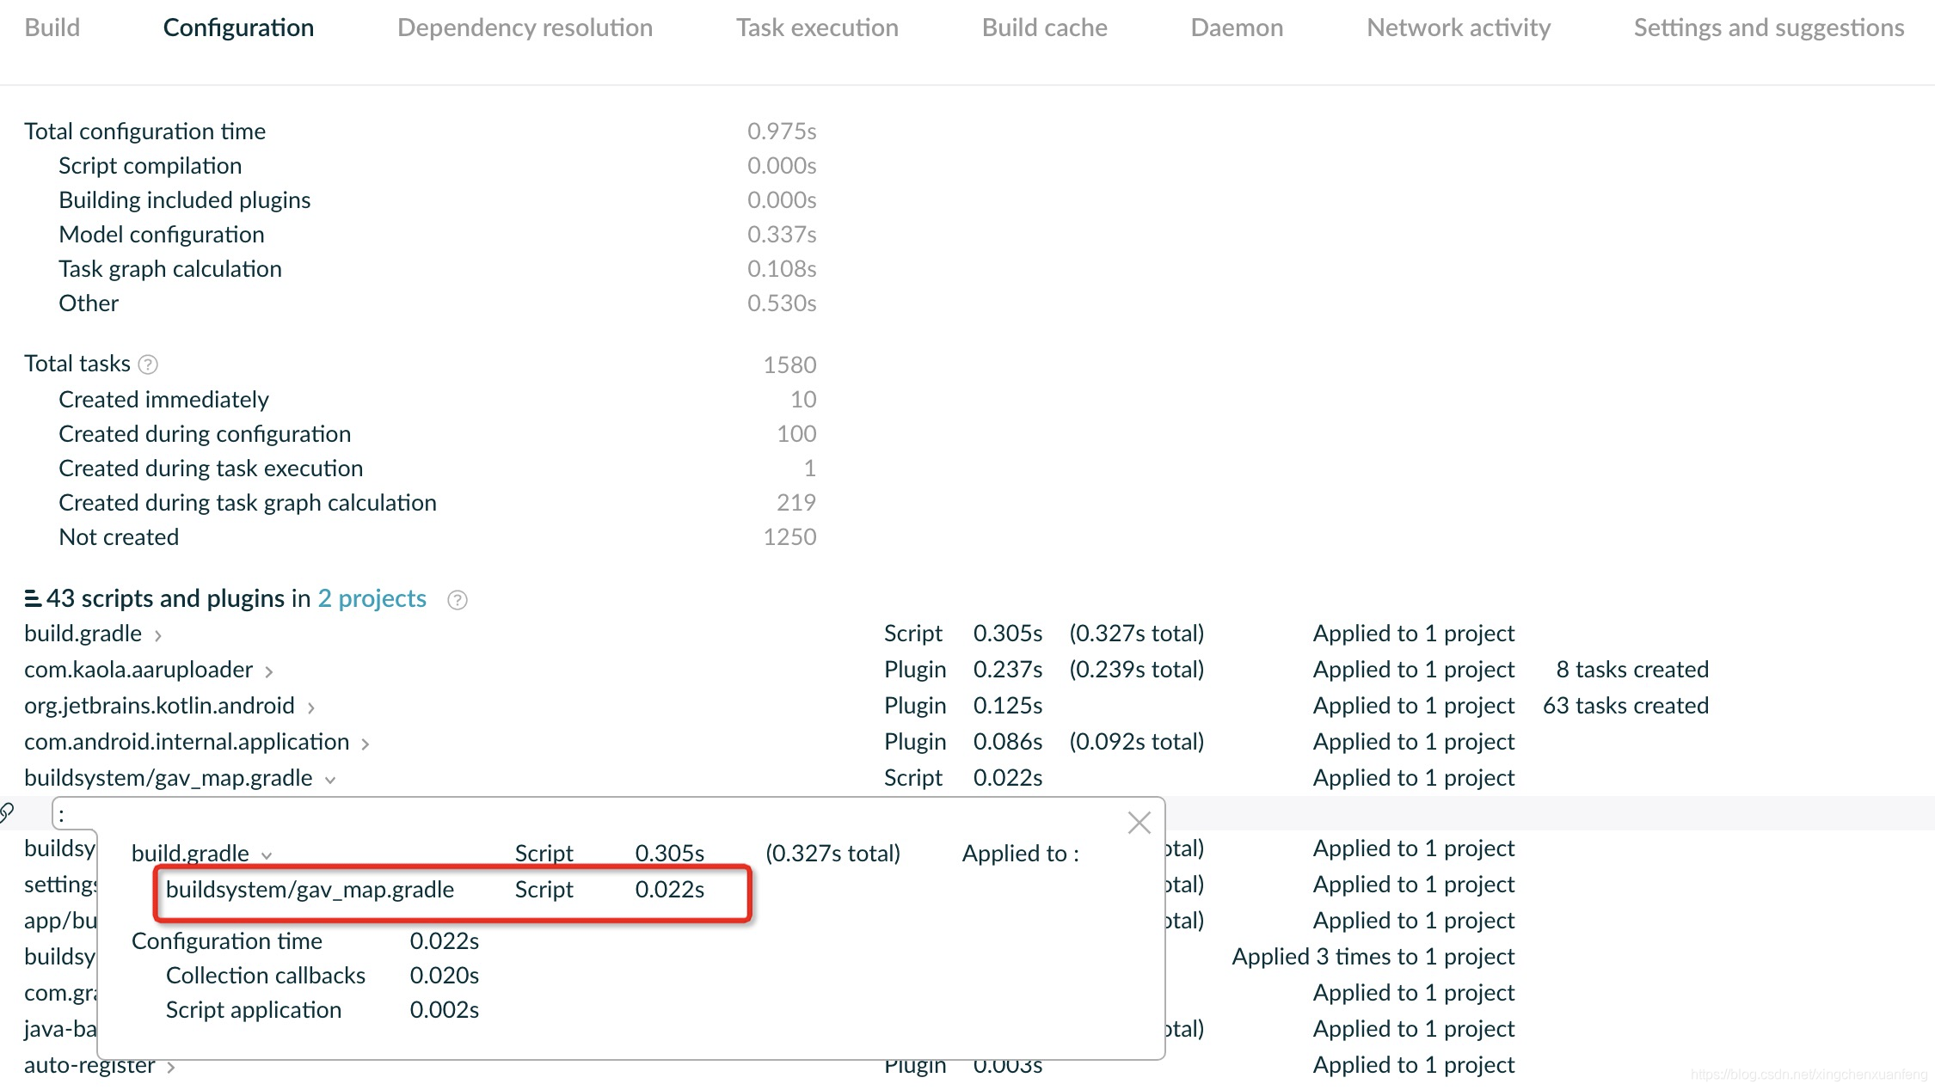
Task: Click help icon beside 2 projects
Action: pos(458,600)
